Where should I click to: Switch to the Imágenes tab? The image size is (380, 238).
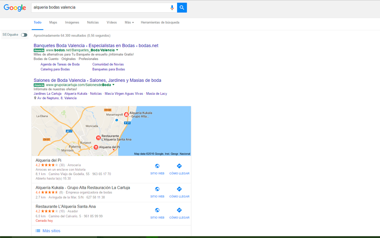pyautogui.click(x=72, y=22)
